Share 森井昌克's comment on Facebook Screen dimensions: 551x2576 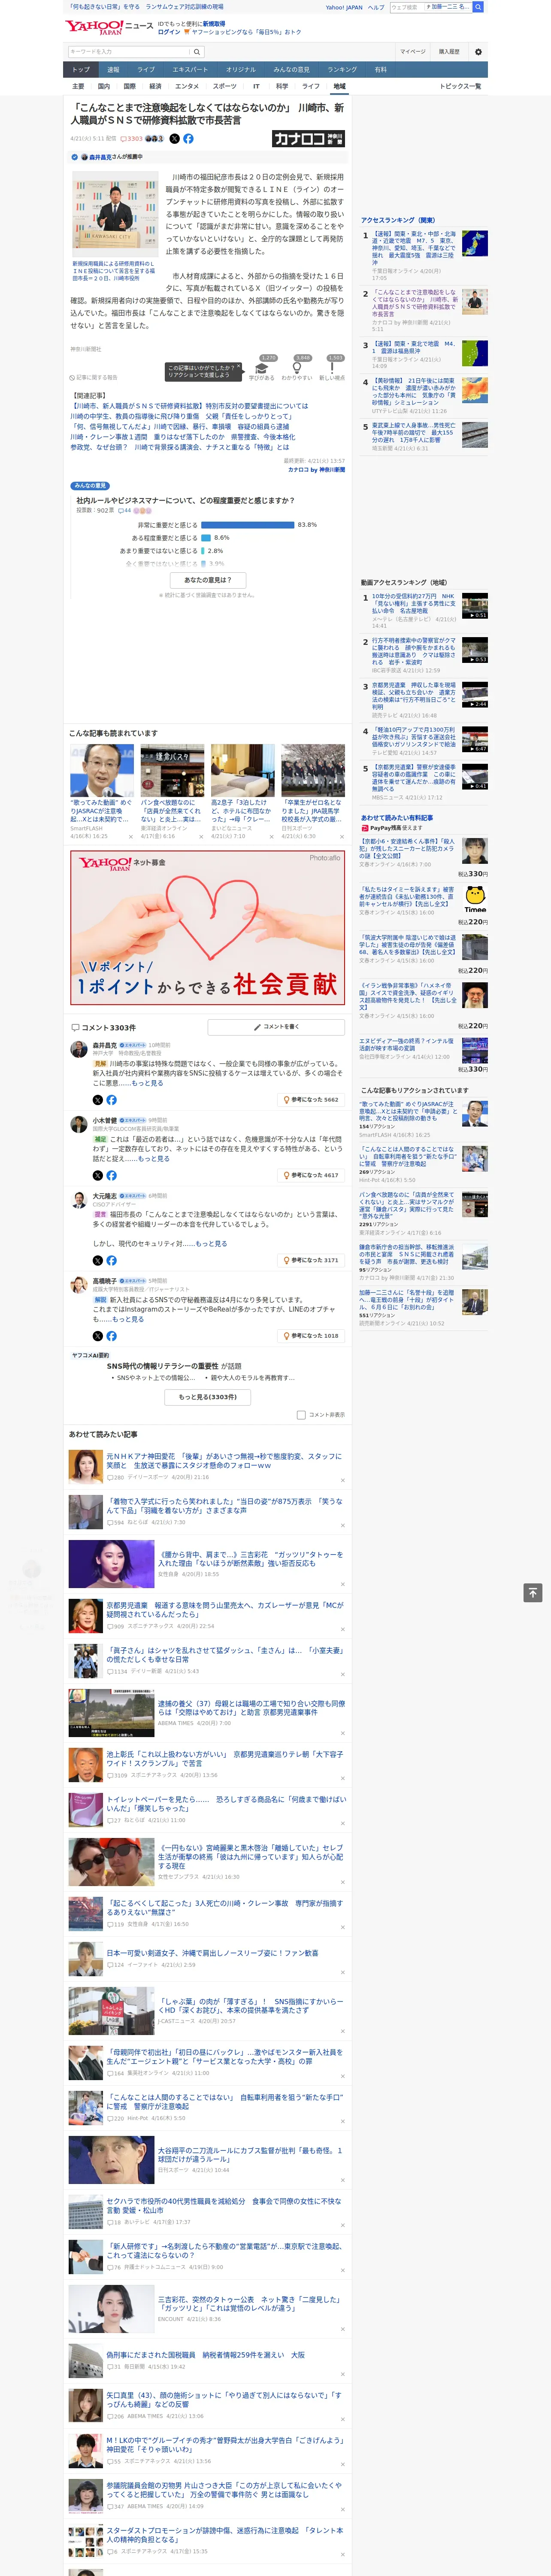tap(111, 1100)
